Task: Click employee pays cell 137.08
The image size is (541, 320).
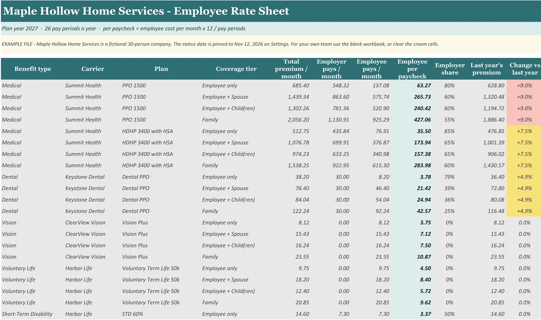Action: pos(381,86)
